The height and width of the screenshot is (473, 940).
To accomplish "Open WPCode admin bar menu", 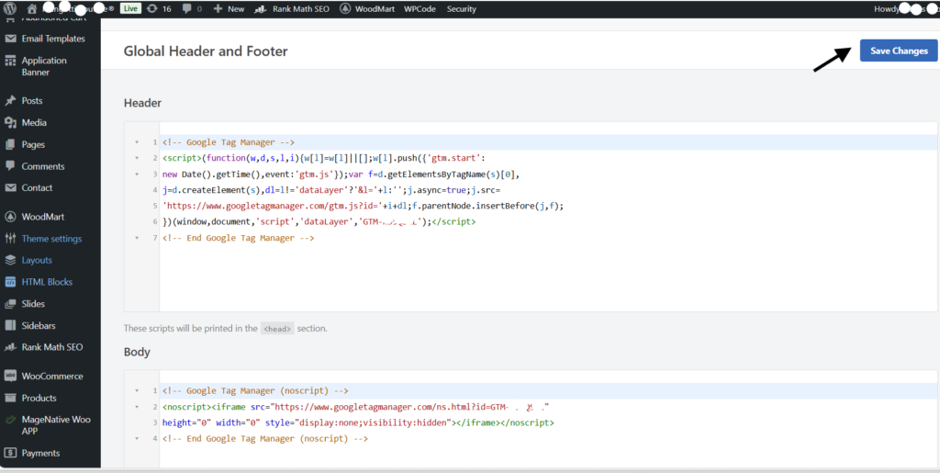I will click(x=420, y=9).
